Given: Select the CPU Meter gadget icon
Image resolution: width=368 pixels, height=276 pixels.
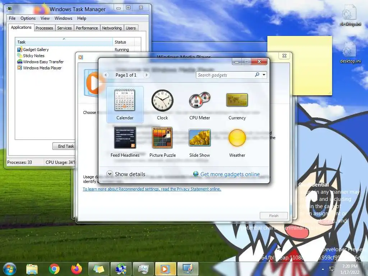Looking at the screenshot, I should click(x=200, y=100).
